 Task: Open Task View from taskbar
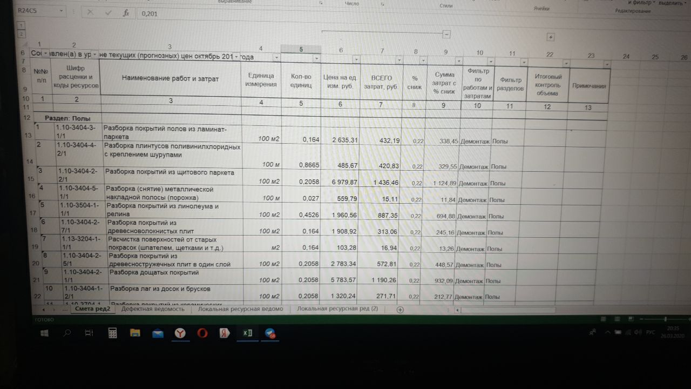[89, 333]
